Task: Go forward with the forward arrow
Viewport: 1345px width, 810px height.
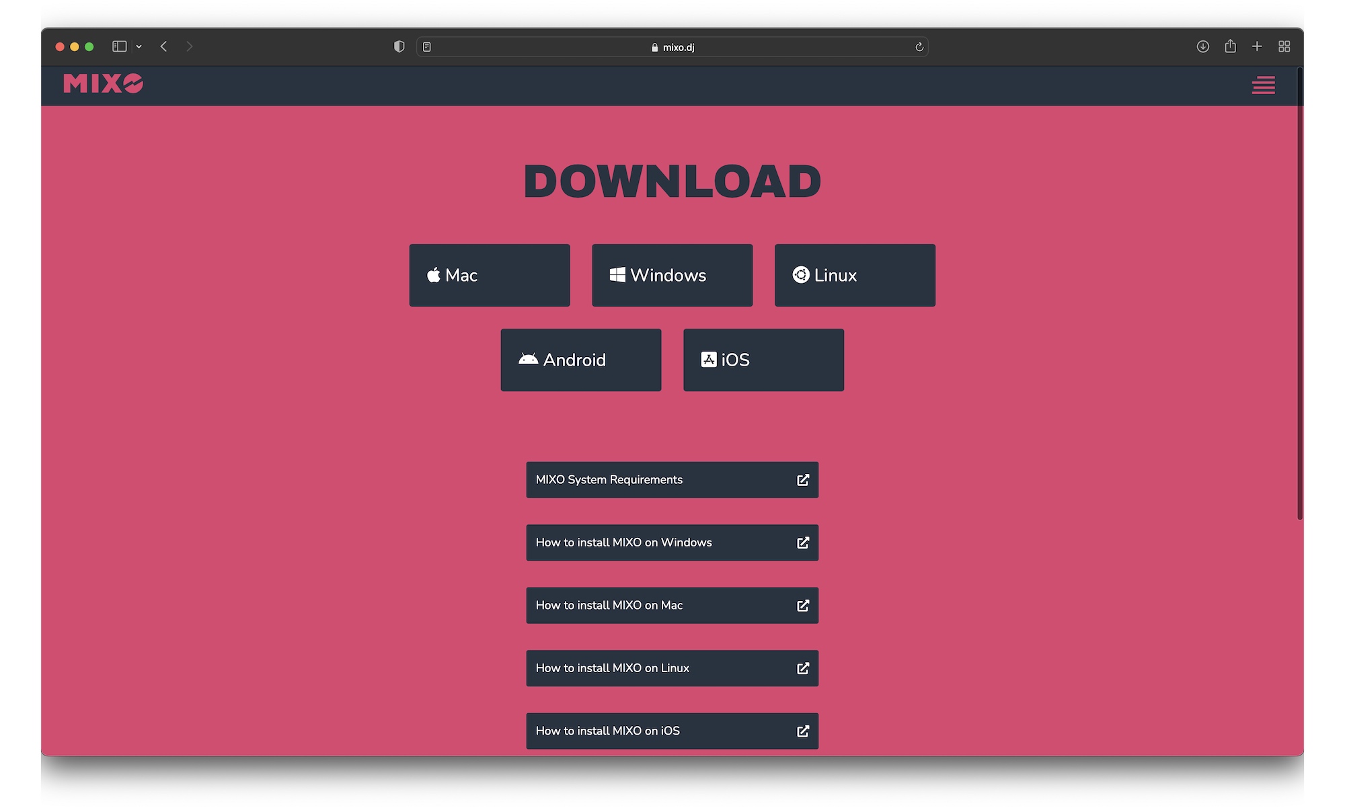Action: coord(190,46)
